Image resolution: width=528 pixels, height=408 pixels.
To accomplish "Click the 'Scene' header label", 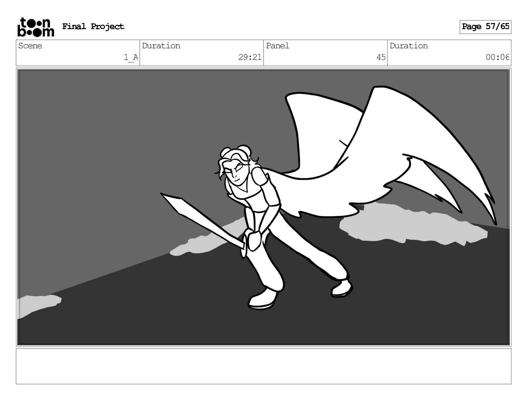I will (30, 46).
